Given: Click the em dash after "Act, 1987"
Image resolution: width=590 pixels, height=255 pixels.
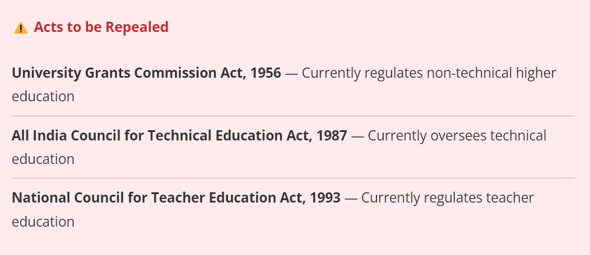Looking at the screenshot, I should (x=357, y=136).
